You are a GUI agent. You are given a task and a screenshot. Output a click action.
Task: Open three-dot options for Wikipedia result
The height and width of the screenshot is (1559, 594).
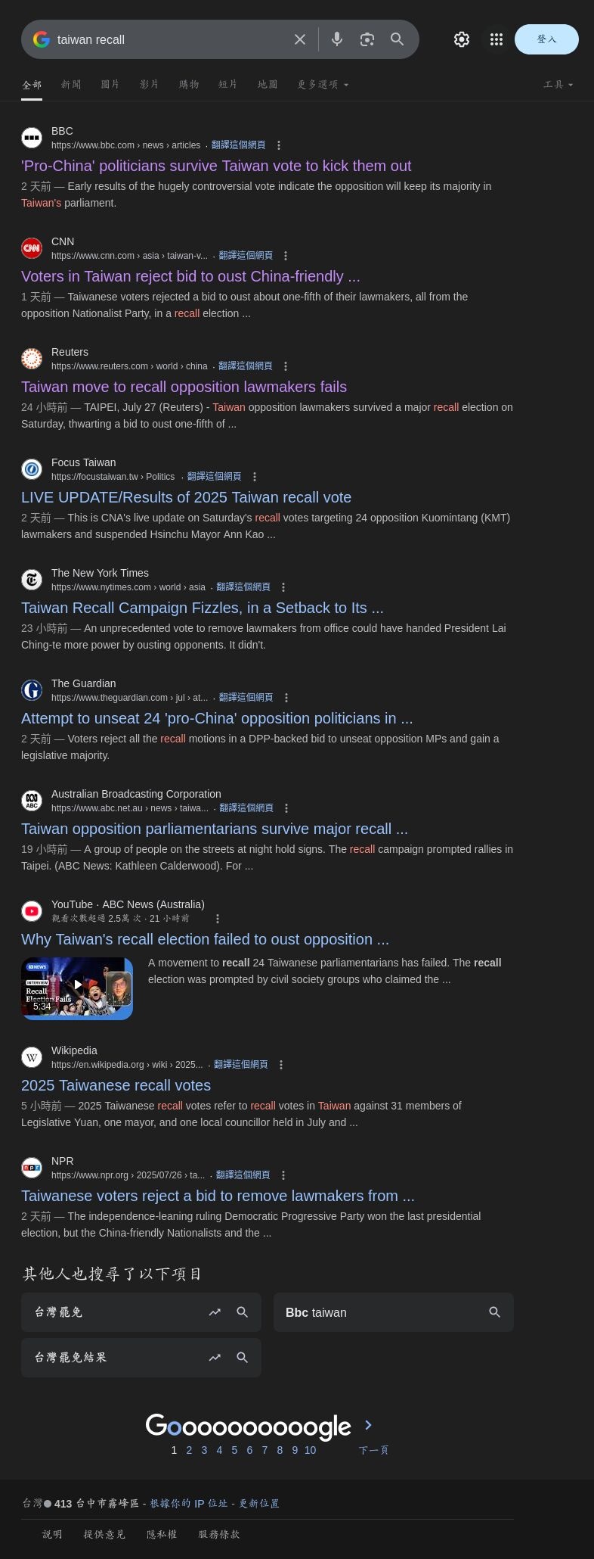tap(281, 1065)
